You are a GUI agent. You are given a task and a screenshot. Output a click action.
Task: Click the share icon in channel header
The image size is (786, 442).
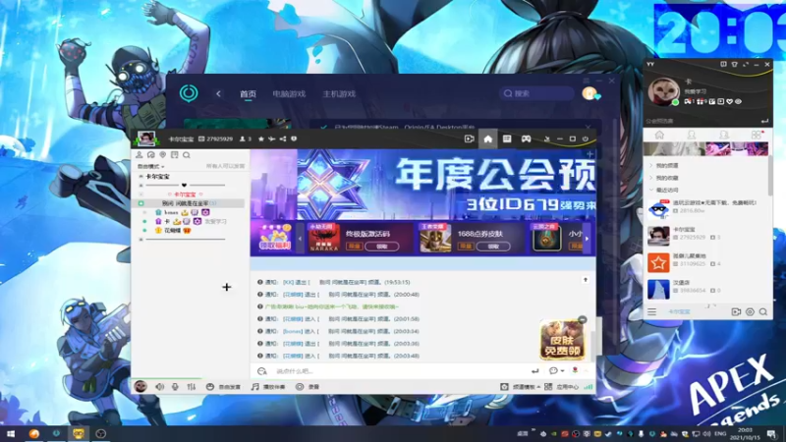pos(283,138)
